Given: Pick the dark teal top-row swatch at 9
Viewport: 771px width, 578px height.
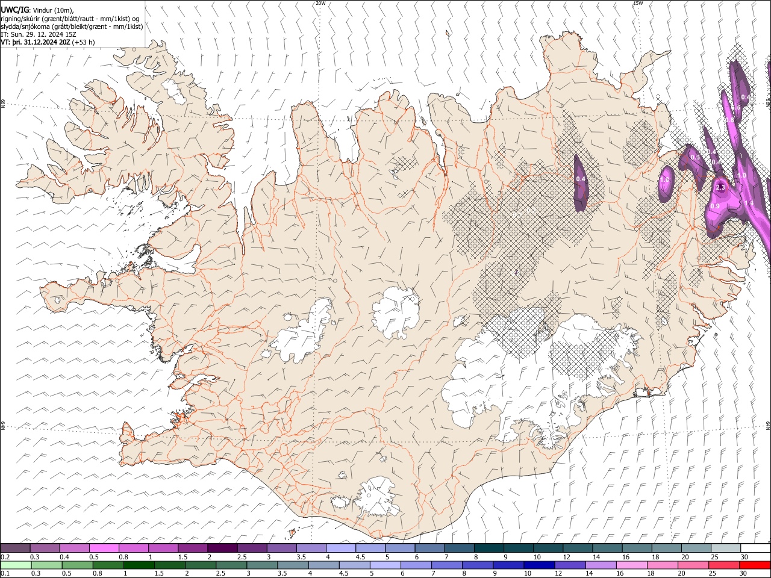Looking at the screenshot, I should (x=489, y=548).
